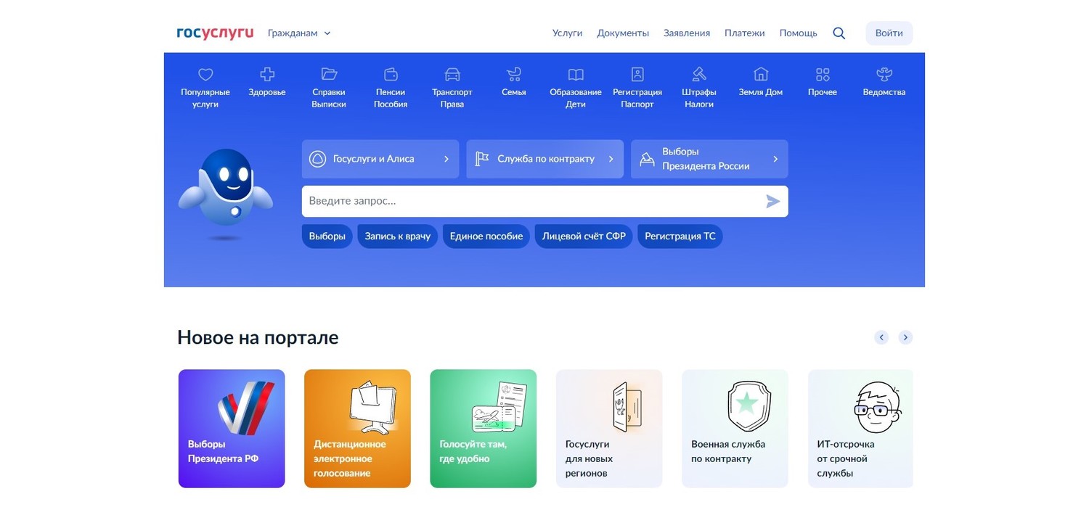Open the Здоровье medical cross icon
This screenshot has width=1089, height=523.
coord(267,74)
